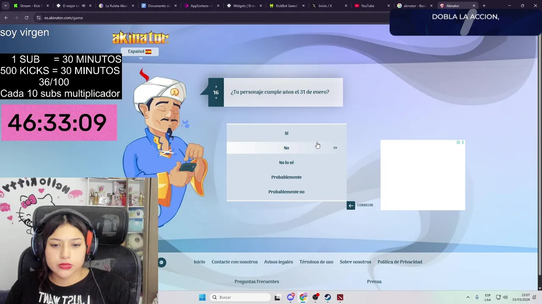Screen dimensions: 542x304
Task: Open Discord from the taskbar
Action: 290,297
